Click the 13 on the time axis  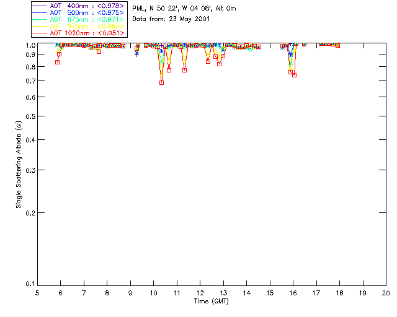(223, 293)
